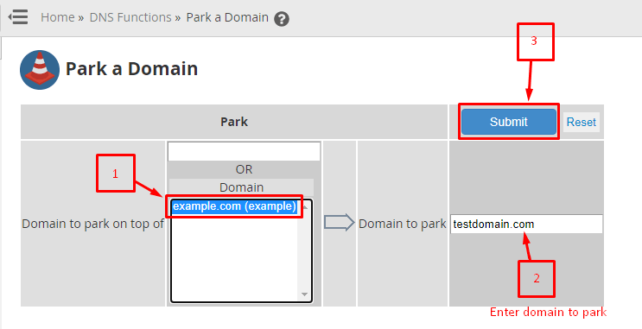Click the Park table heading
642x329 pixels.
click(234, 122)
